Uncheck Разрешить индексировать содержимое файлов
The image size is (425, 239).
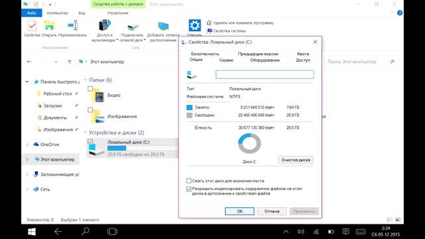[189, 189]
